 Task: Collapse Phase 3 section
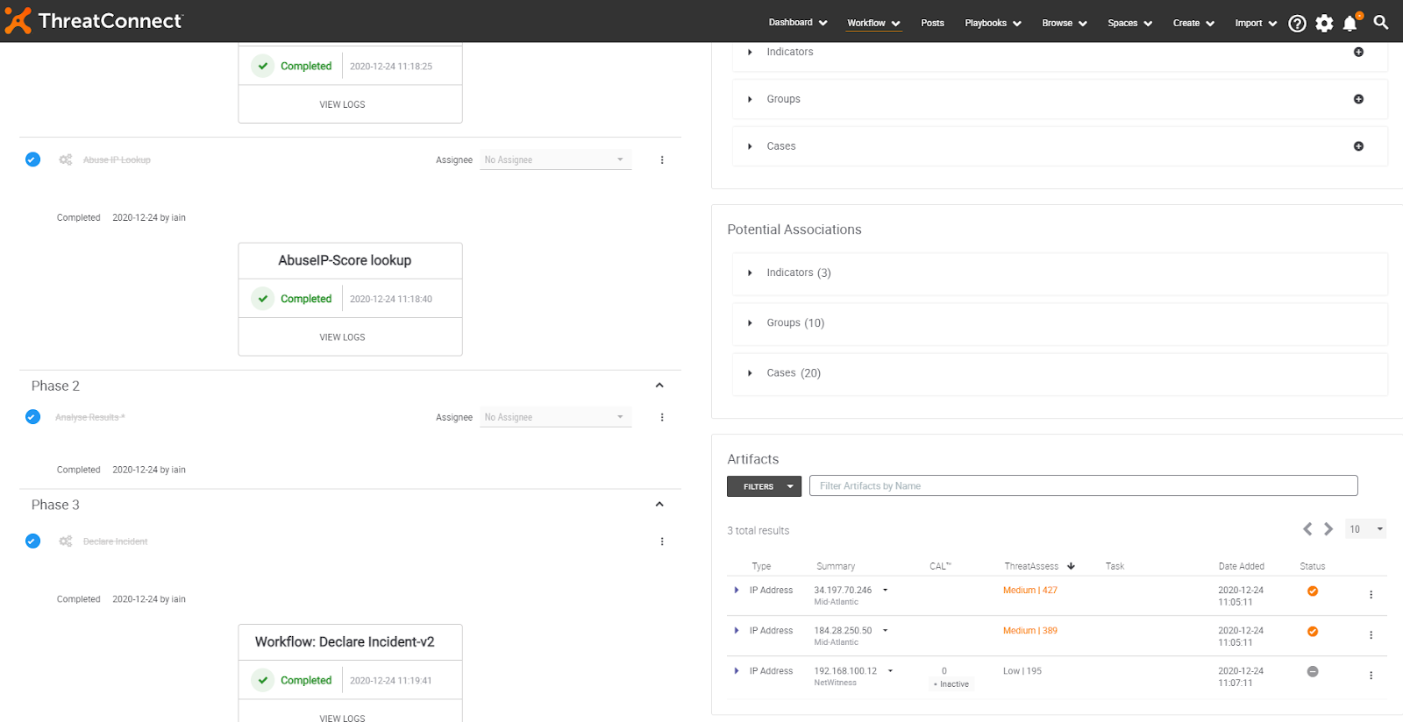pyautogui.click(x=659, y=505)
